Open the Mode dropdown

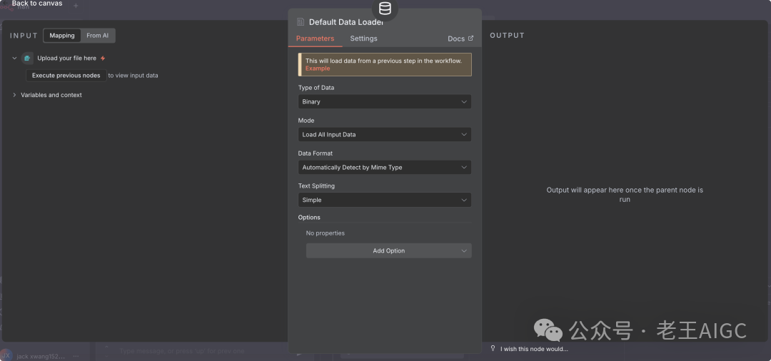385,135
